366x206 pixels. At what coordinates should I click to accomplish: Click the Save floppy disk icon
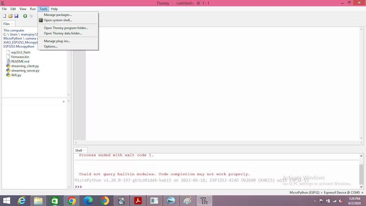point(16,16)
